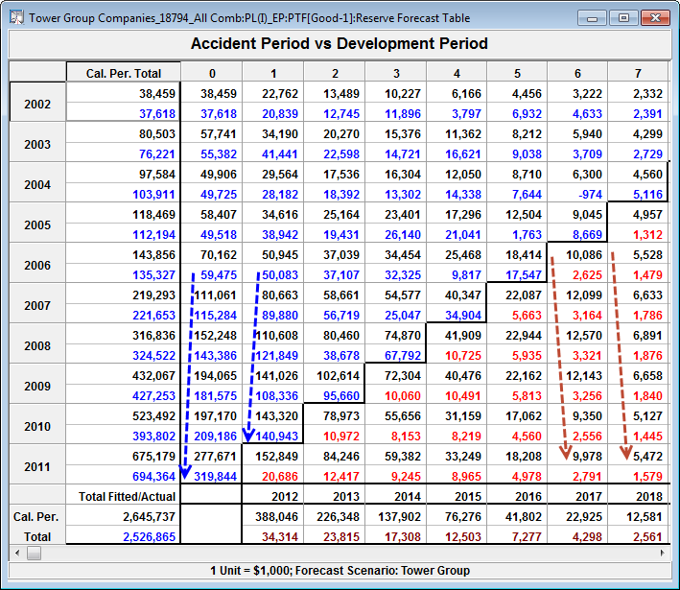Click the 2004 total cell 103,911
The image size is (680, 590).
click(x=123, y=194)
